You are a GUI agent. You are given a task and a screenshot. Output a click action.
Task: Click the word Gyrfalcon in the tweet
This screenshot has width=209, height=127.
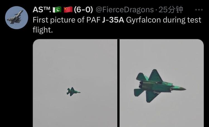[x=143, y=20]
